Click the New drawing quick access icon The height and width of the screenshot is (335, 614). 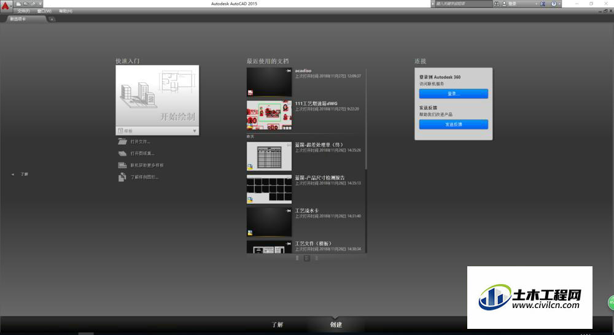pos(18,4)
